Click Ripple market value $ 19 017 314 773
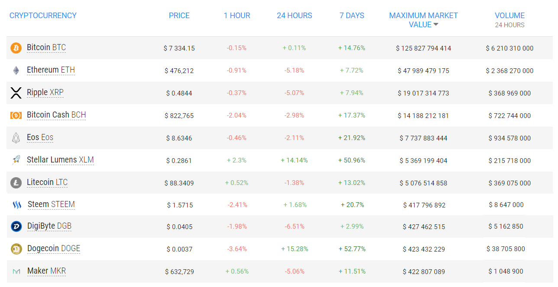The height and width of the screenshot is (287, 558). pyautogui.click(x=424, y=93)
